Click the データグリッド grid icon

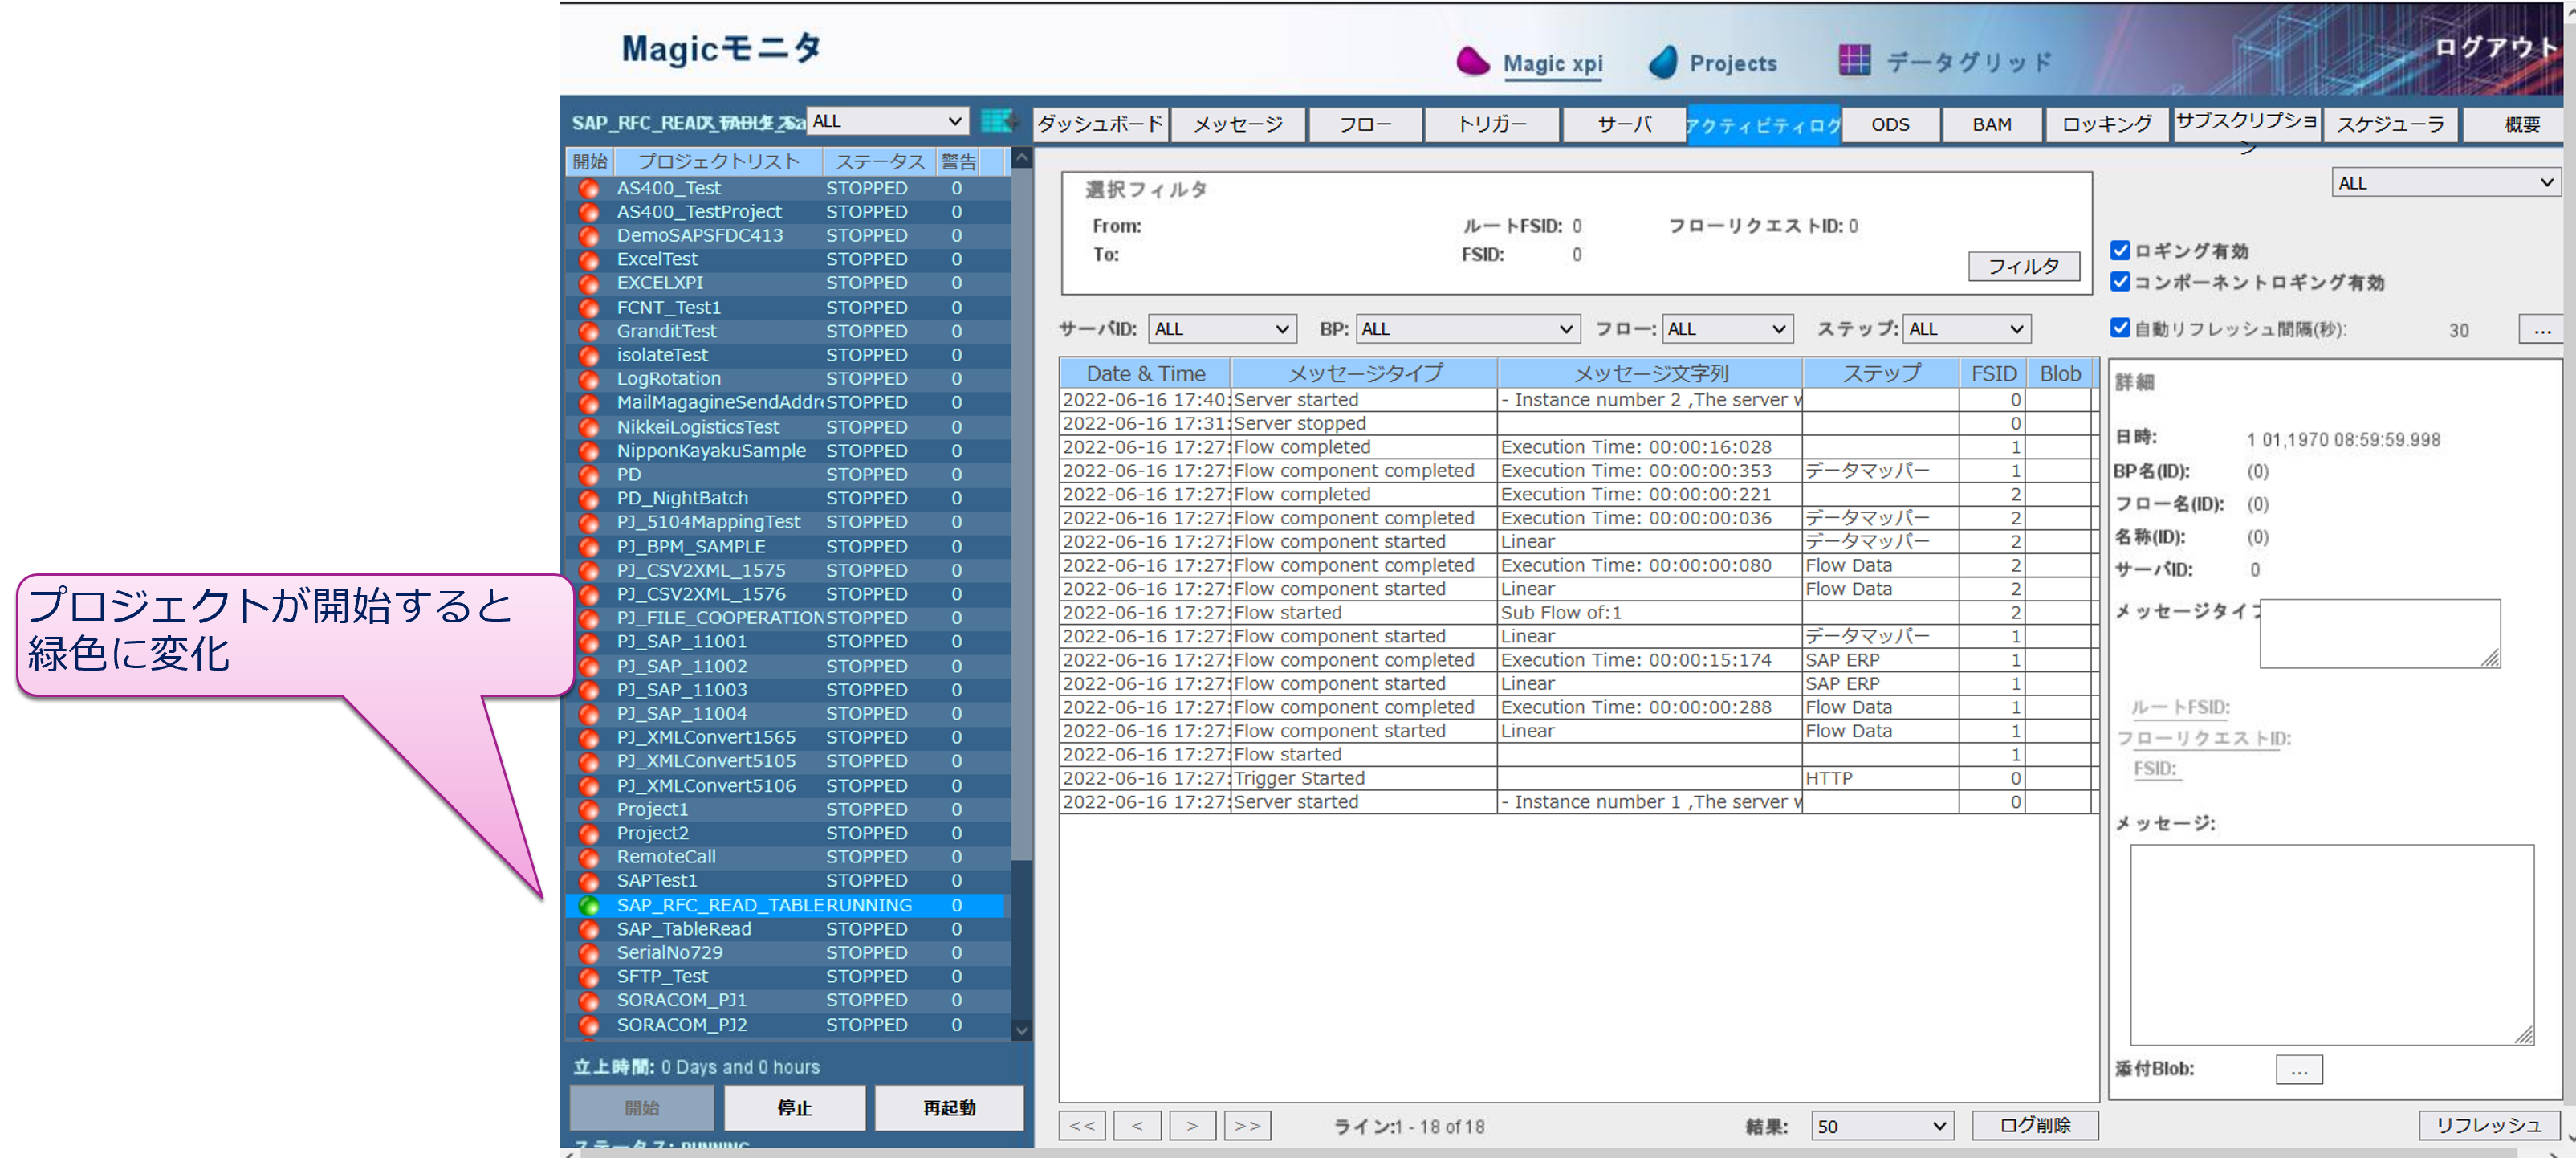pyautogui.click(x=1854, y=60)
